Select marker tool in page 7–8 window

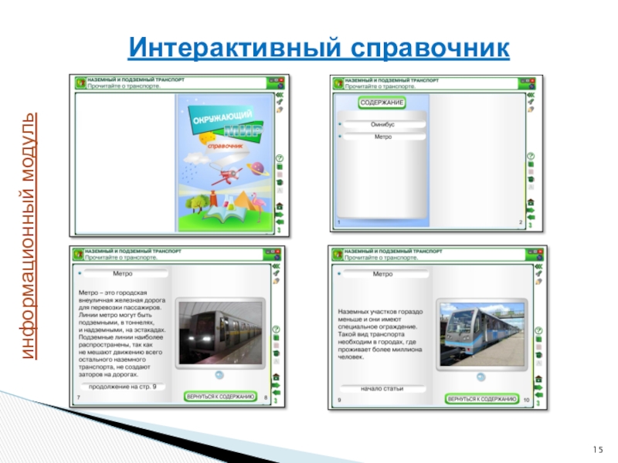click(277, 273)
